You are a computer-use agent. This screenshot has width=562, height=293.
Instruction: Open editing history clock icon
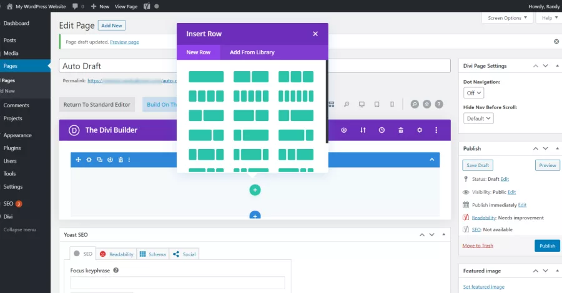click(382, 130)
